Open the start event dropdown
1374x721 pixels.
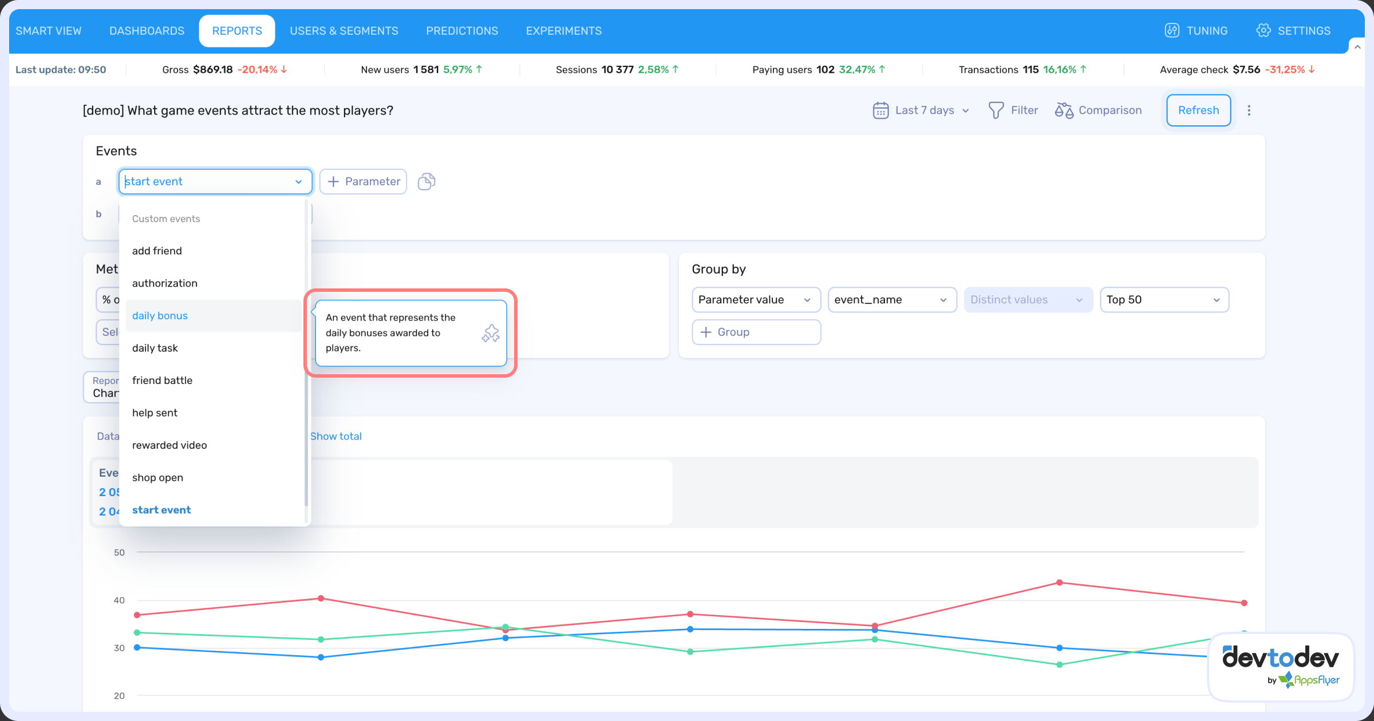coord(215,181)
